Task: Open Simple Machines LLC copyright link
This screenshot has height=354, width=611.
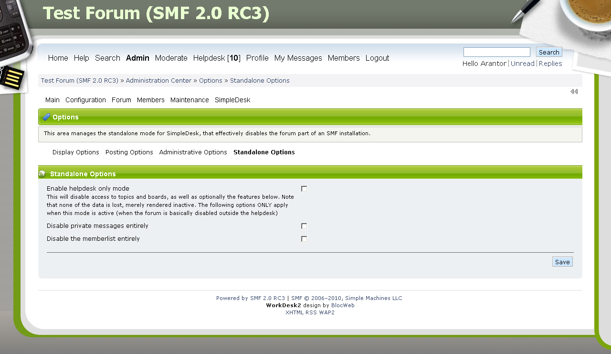Action: tap(347, 298)
